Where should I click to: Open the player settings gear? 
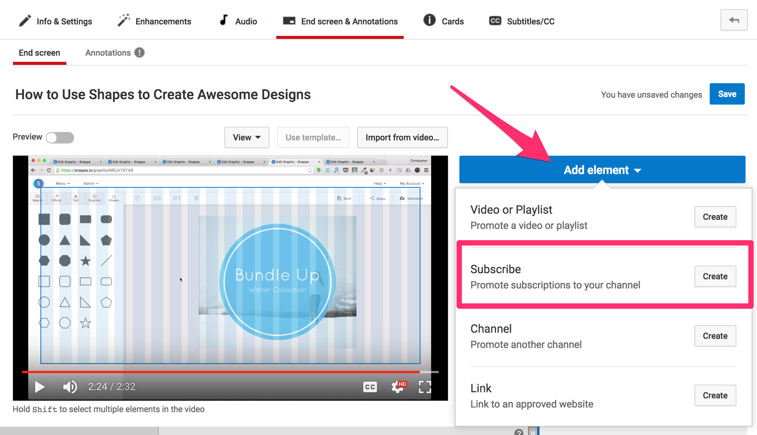pyautogui.click(x=398, y=387)
